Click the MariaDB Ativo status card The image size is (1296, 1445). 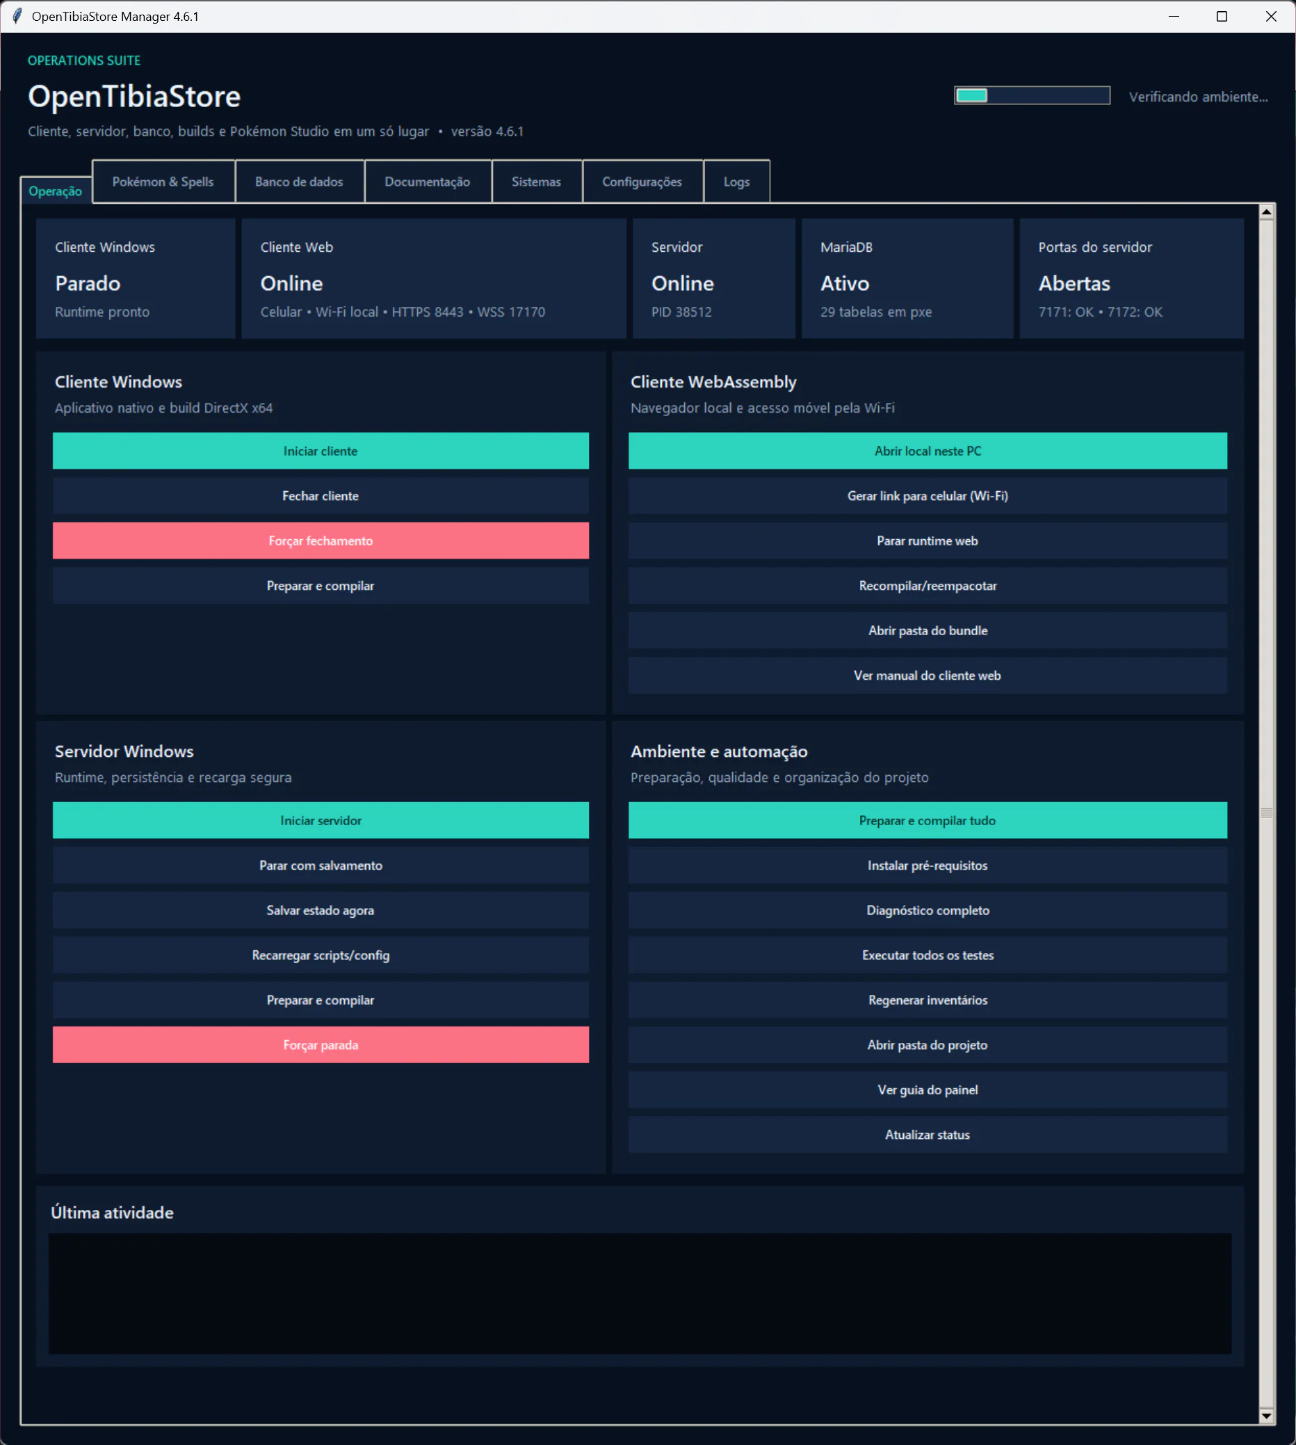(x=907, y=278)
